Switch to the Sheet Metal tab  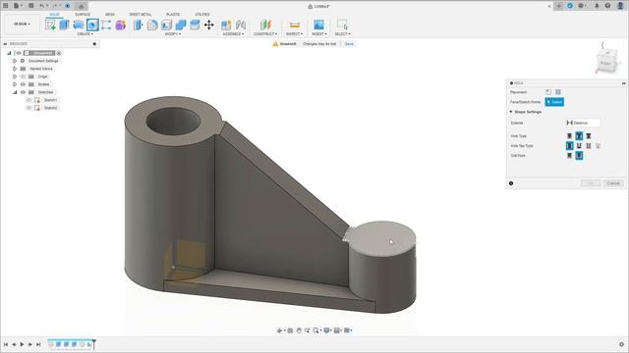141,15
